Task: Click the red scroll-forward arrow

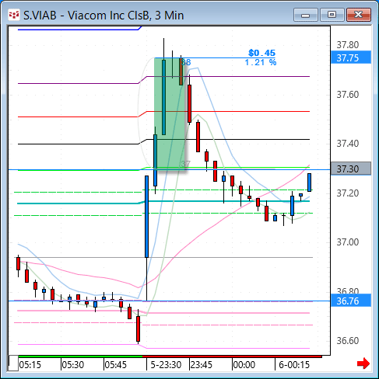Action: click(x=363, y=363)
